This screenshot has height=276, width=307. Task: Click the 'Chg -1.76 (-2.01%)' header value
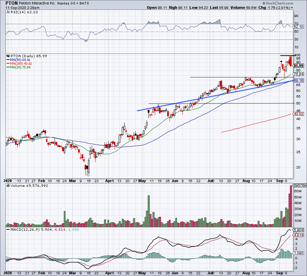tap(274, 7)
